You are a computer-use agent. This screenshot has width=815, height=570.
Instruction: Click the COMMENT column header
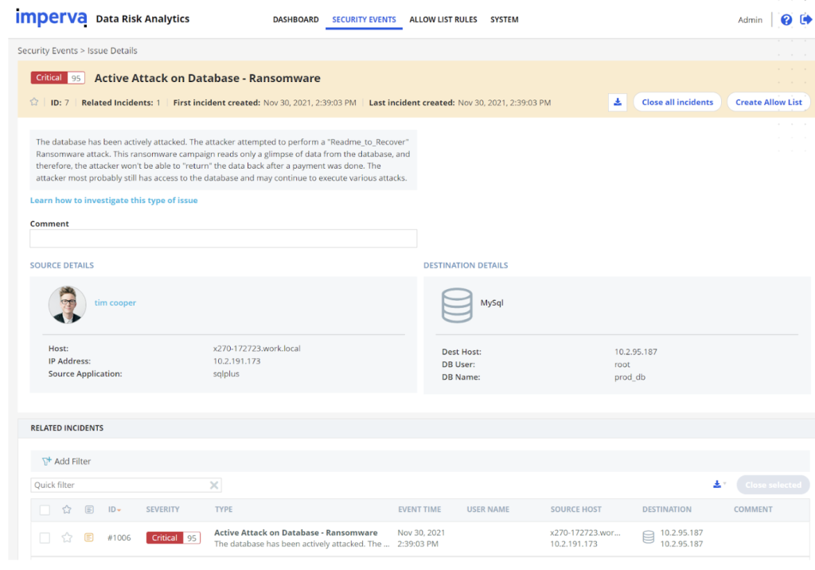click(x=753, y=509)
